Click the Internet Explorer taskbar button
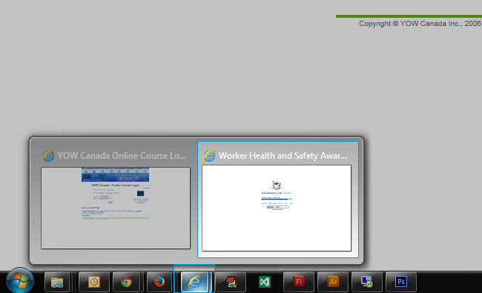The image size is (482, 293). click(x=194, y=282)
